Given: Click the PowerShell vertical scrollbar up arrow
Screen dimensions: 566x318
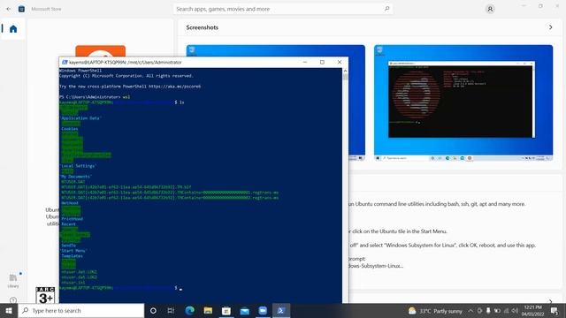Looking at the screenshot, I should [345, 71].
